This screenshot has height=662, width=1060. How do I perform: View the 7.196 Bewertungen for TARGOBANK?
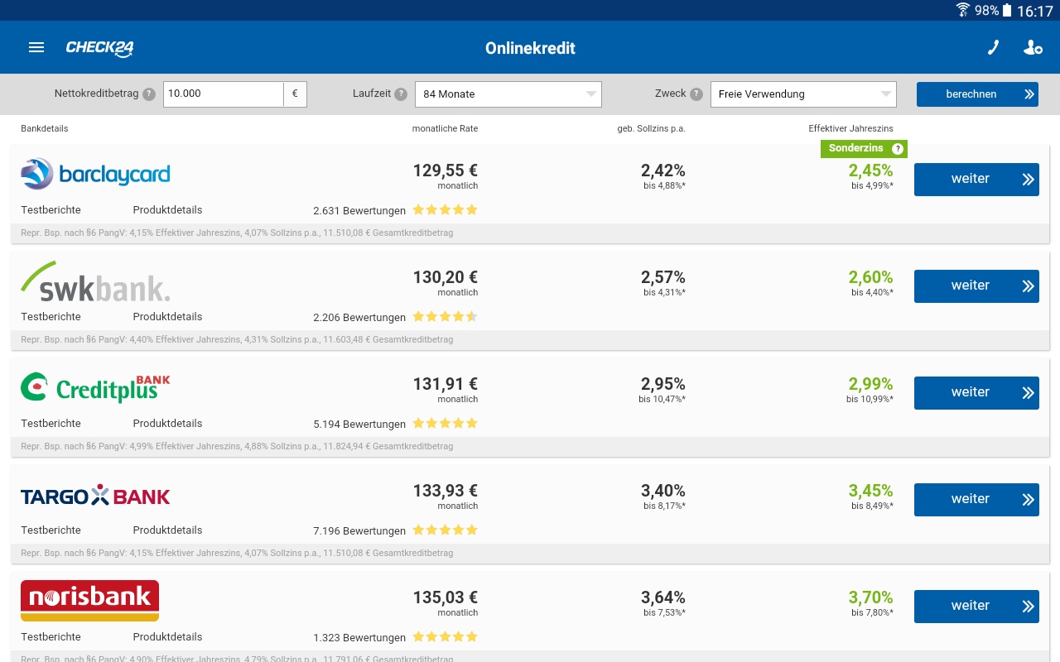(359, 531)
